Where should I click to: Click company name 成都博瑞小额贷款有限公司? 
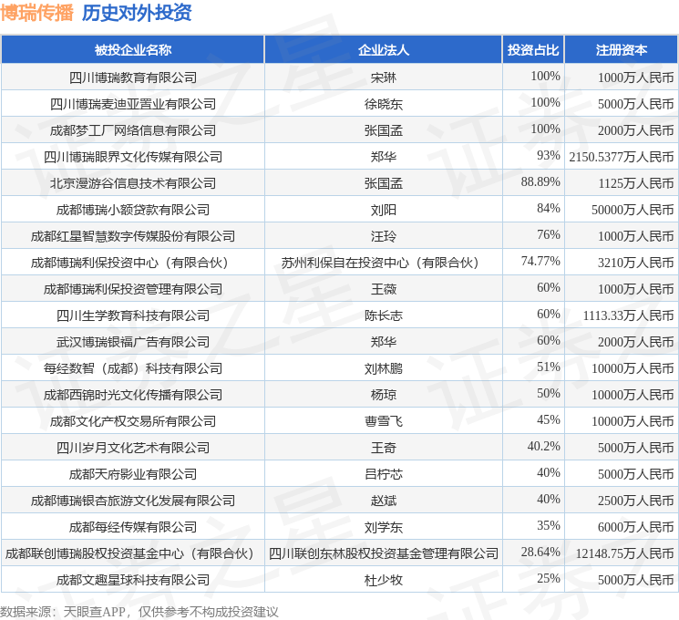pyautogui.click(x=133, y=210)
